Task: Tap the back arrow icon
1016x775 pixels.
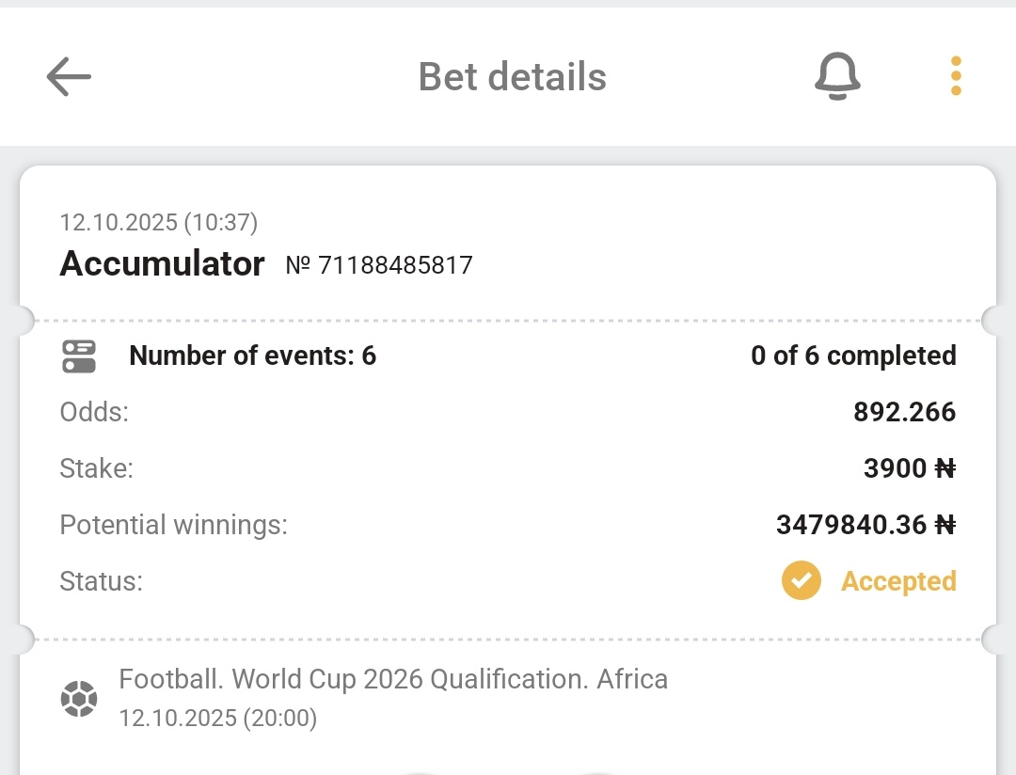Action: click(x=69, y=76)
